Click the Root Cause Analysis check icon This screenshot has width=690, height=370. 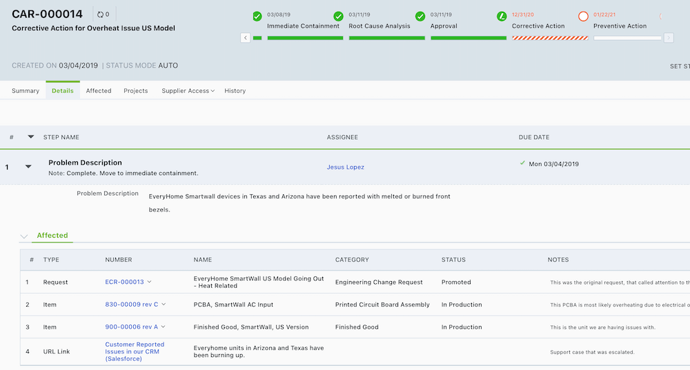(339, 16)
